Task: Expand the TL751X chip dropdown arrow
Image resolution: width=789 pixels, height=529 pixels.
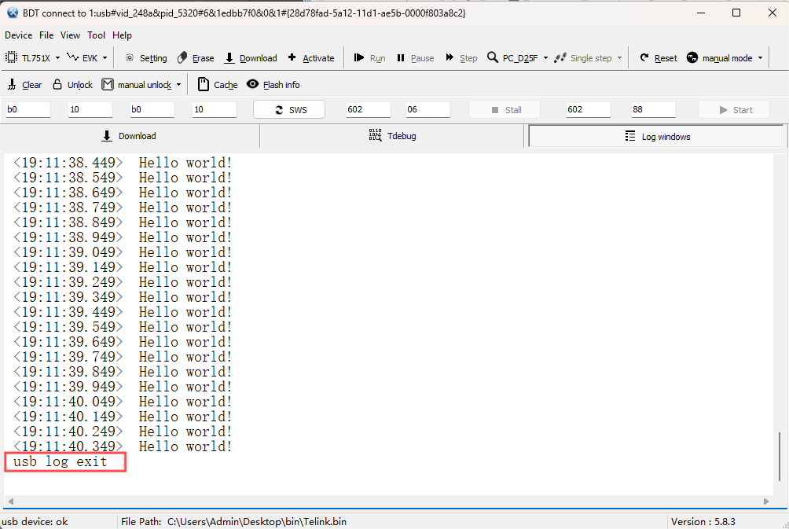Action: 57,58
